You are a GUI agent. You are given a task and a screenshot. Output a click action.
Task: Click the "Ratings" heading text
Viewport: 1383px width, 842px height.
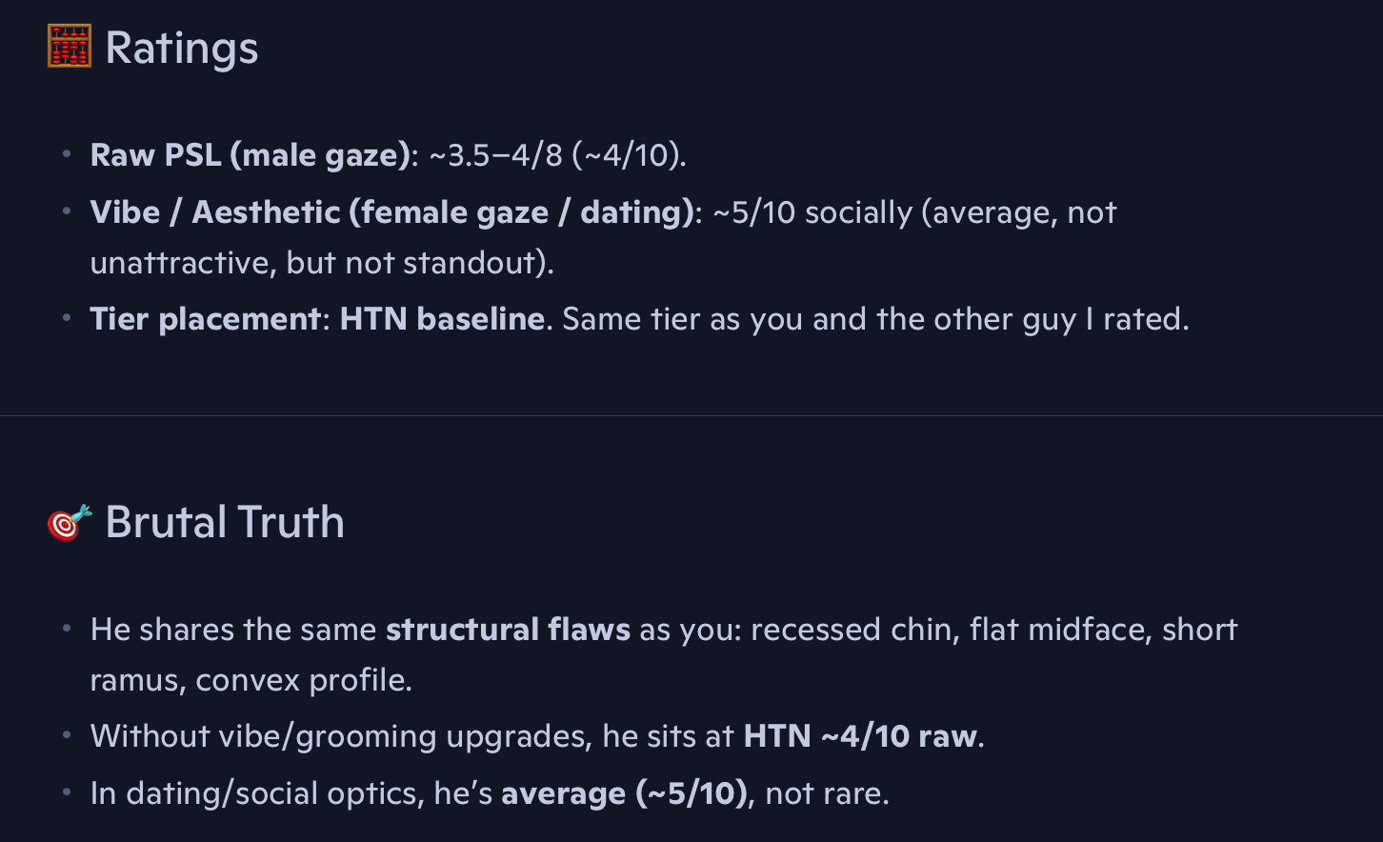181,48
